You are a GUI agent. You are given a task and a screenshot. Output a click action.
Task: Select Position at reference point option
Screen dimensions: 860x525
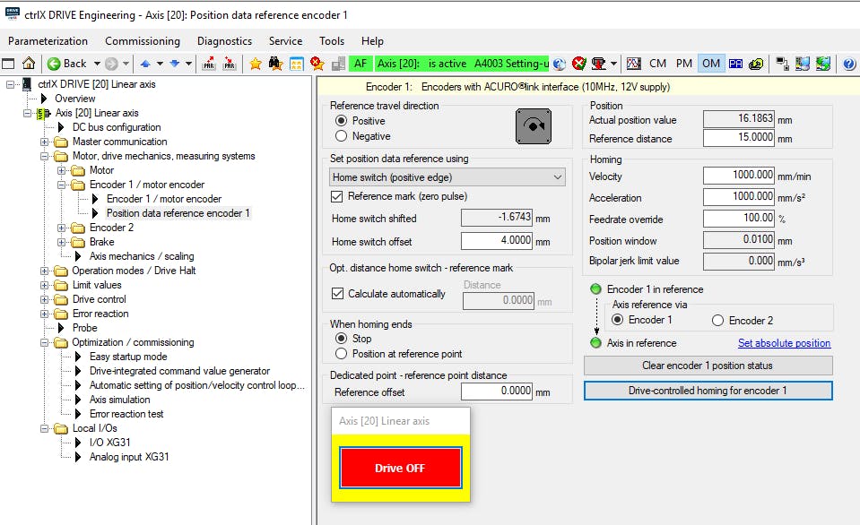point(341,354)
